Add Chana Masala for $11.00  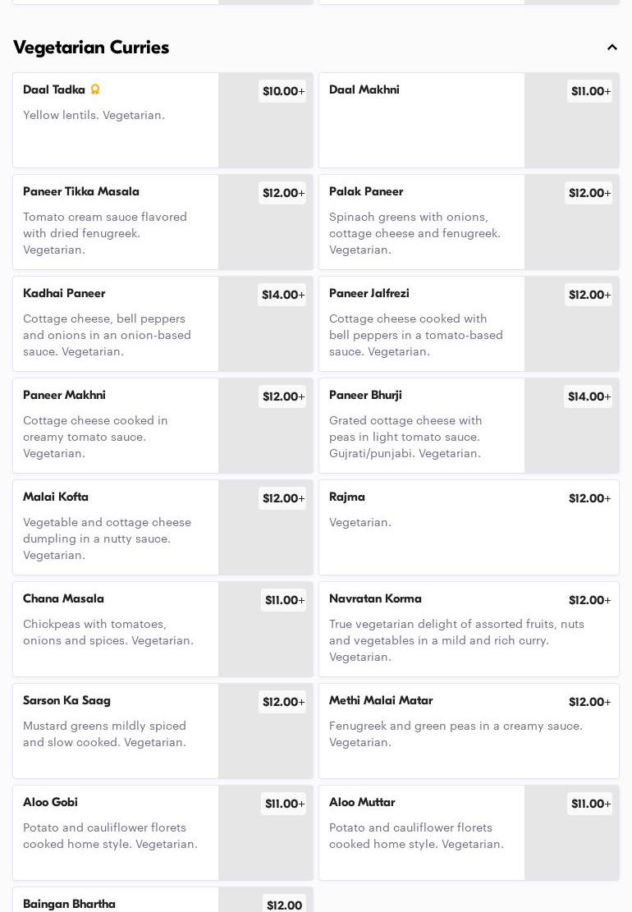tap(284, 600)
